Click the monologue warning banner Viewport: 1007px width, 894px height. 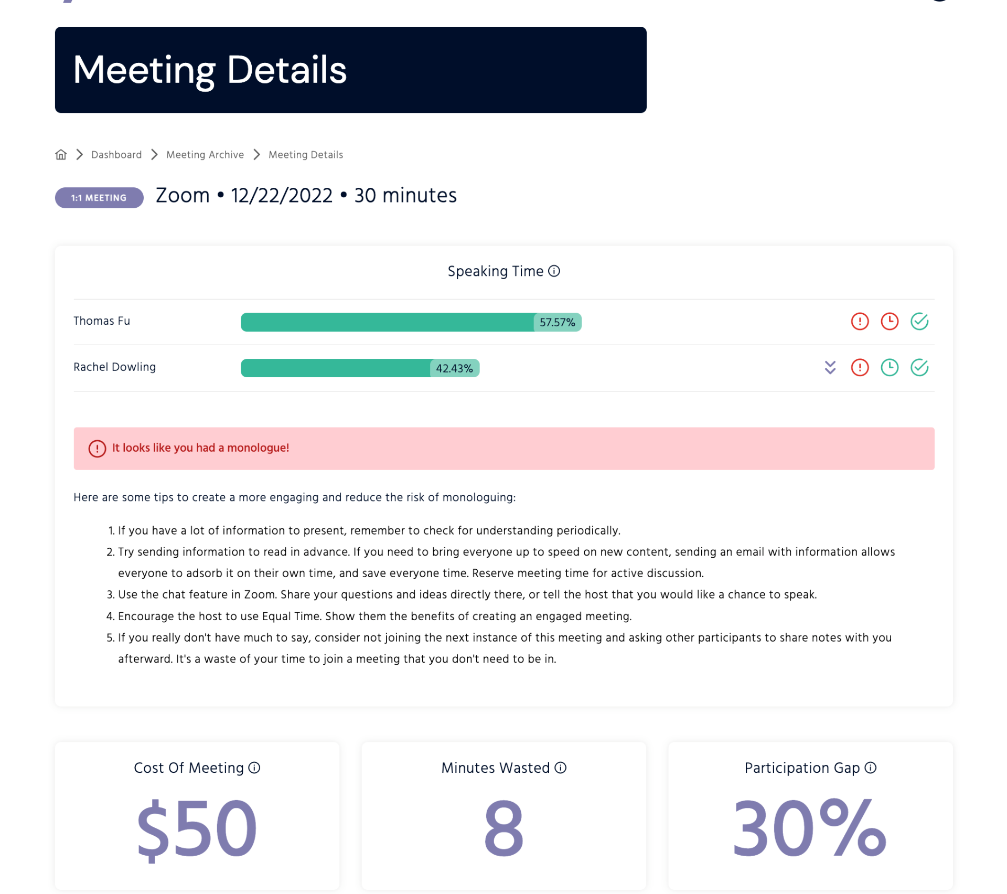click(x=504, y=449)
